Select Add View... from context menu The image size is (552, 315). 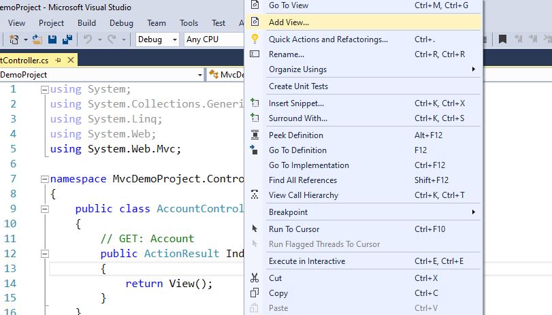289,22
